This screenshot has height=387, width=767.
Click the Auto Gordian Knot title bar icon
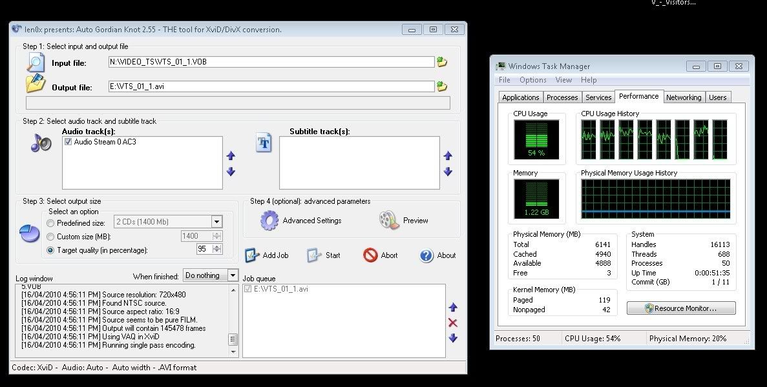(17, 29)
